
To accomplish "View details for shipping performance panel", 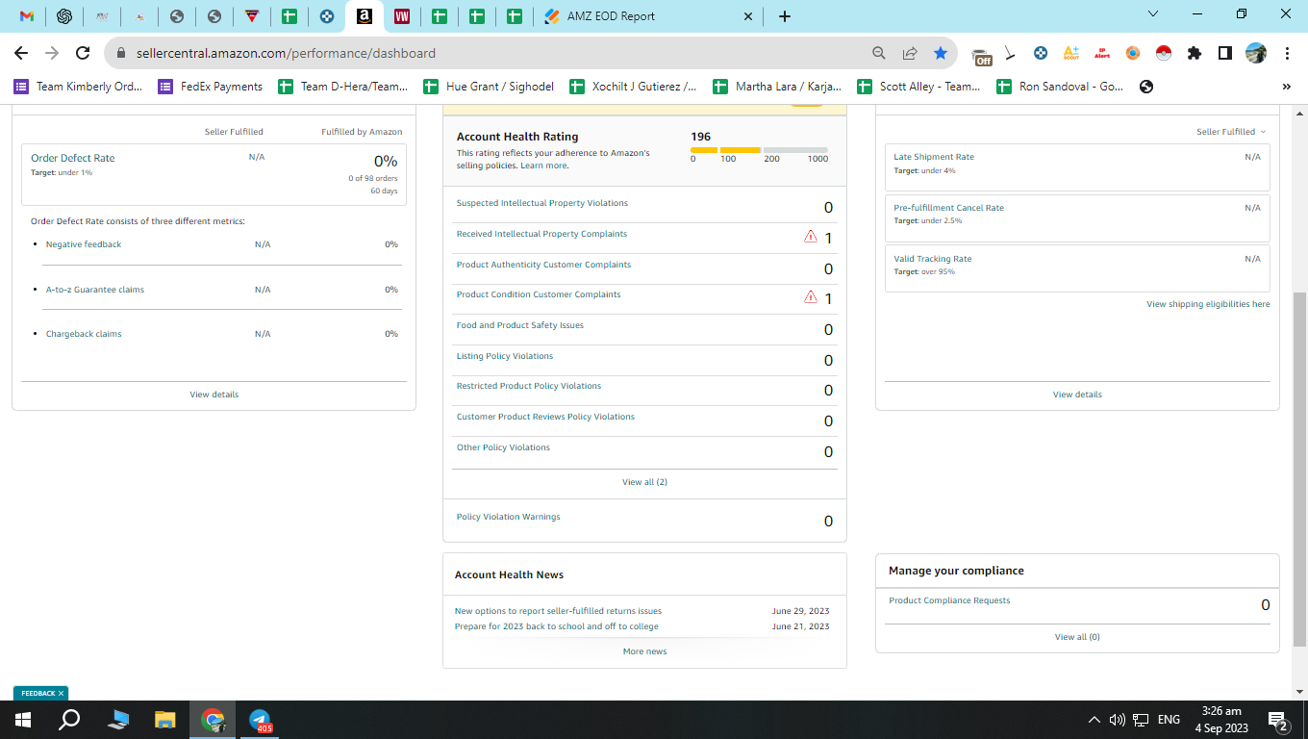I will pyautogui.click(x=1077, y=395).
